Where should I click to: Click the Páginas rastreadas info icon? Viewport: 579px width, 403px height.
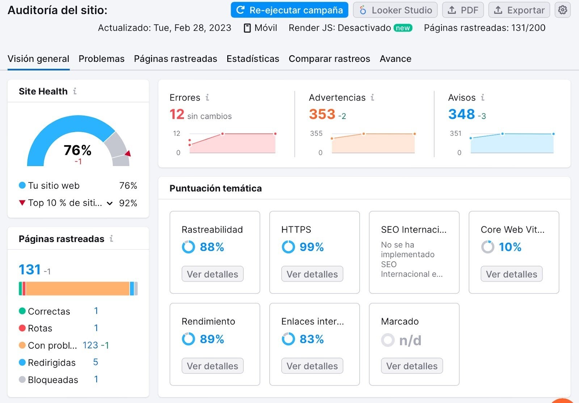(111, 238)
